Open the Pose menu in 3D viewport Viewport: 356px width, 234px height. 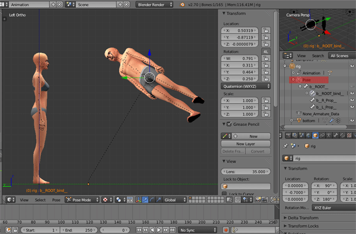[x=56, y=200]
